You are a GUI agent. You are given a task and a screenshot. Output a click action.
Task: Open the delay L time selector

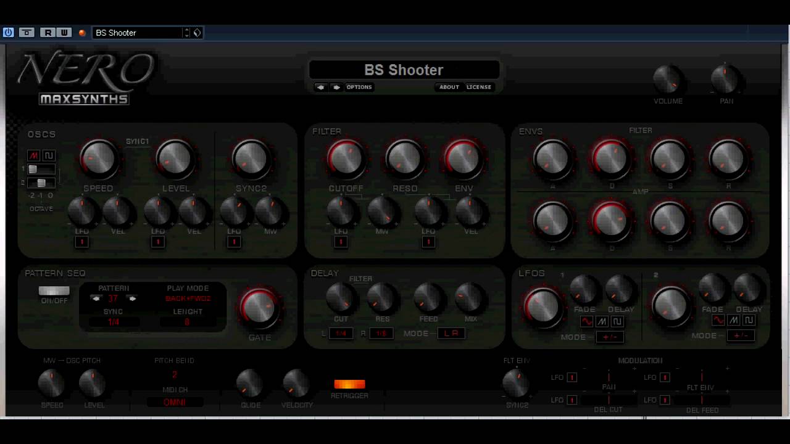(341, 334)
